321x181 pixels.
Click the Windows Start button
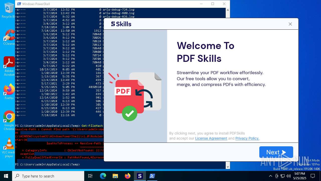coord(6,176)
